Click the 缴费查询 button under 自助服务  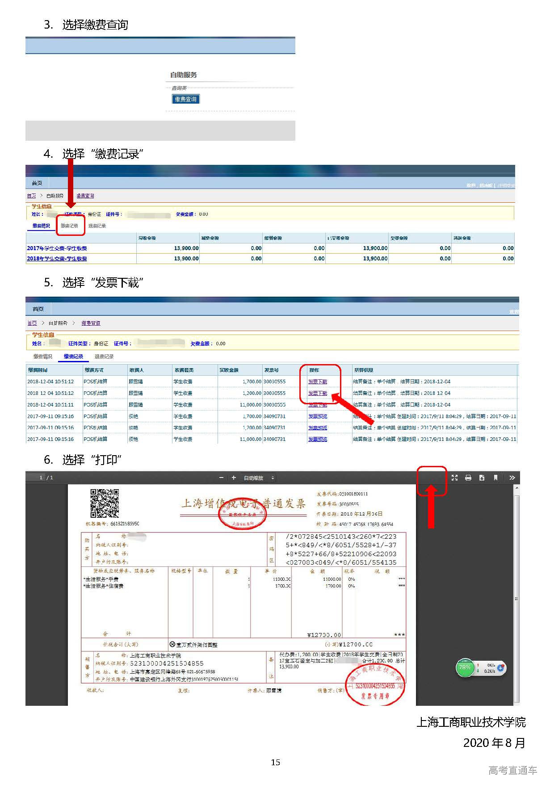pyautogui.click(x=185, y=99)
